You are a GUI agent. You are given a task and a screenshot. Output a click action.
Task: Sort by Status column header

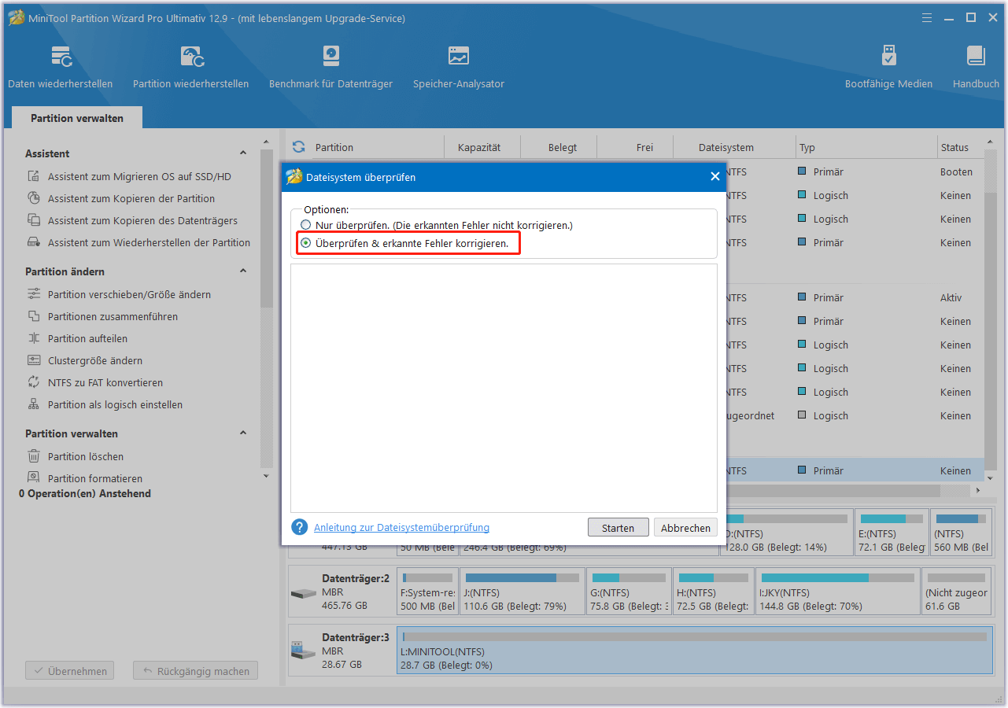click(961, 147)
